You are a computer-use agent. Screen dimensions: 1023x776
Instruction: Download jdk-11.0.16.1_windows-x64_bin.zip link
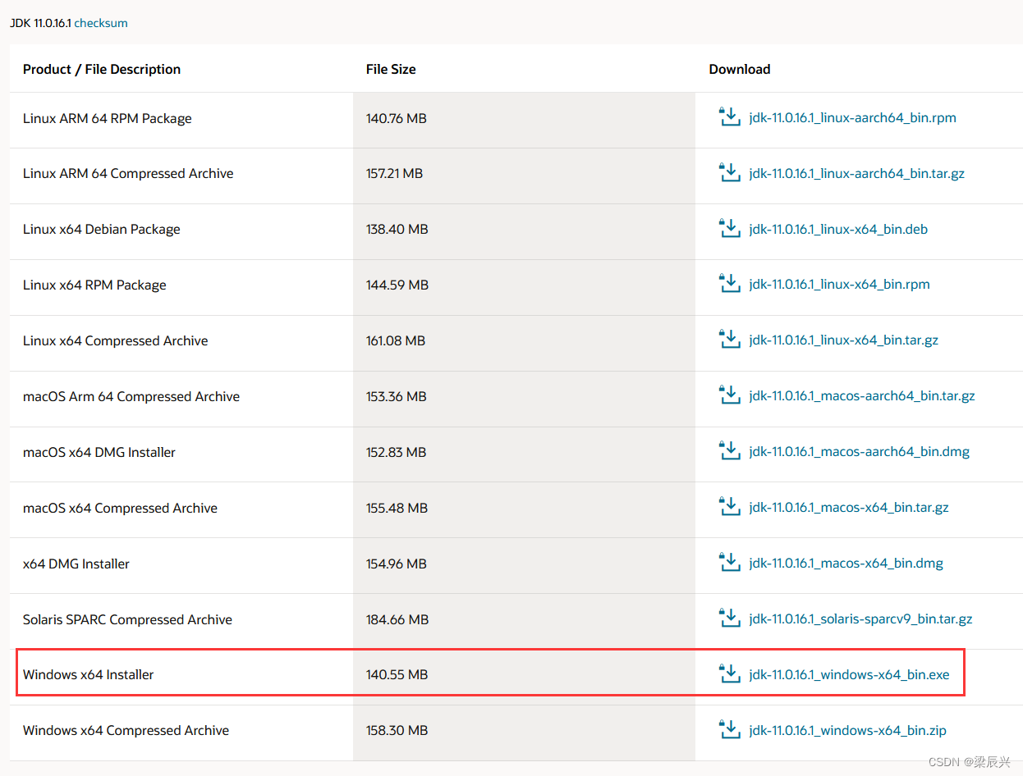click(847, 730)
